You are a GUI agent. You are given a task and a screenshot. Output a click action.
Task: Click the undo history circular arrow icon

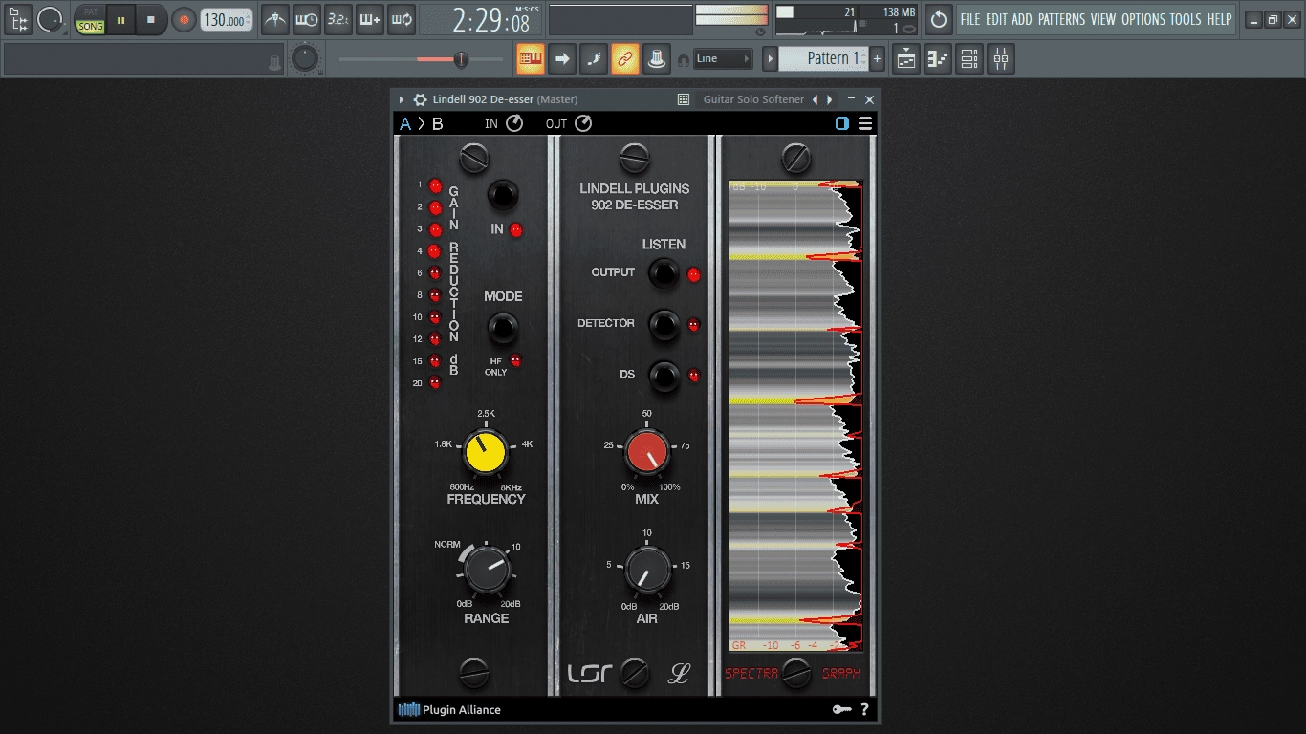click(x=939, y=19)
